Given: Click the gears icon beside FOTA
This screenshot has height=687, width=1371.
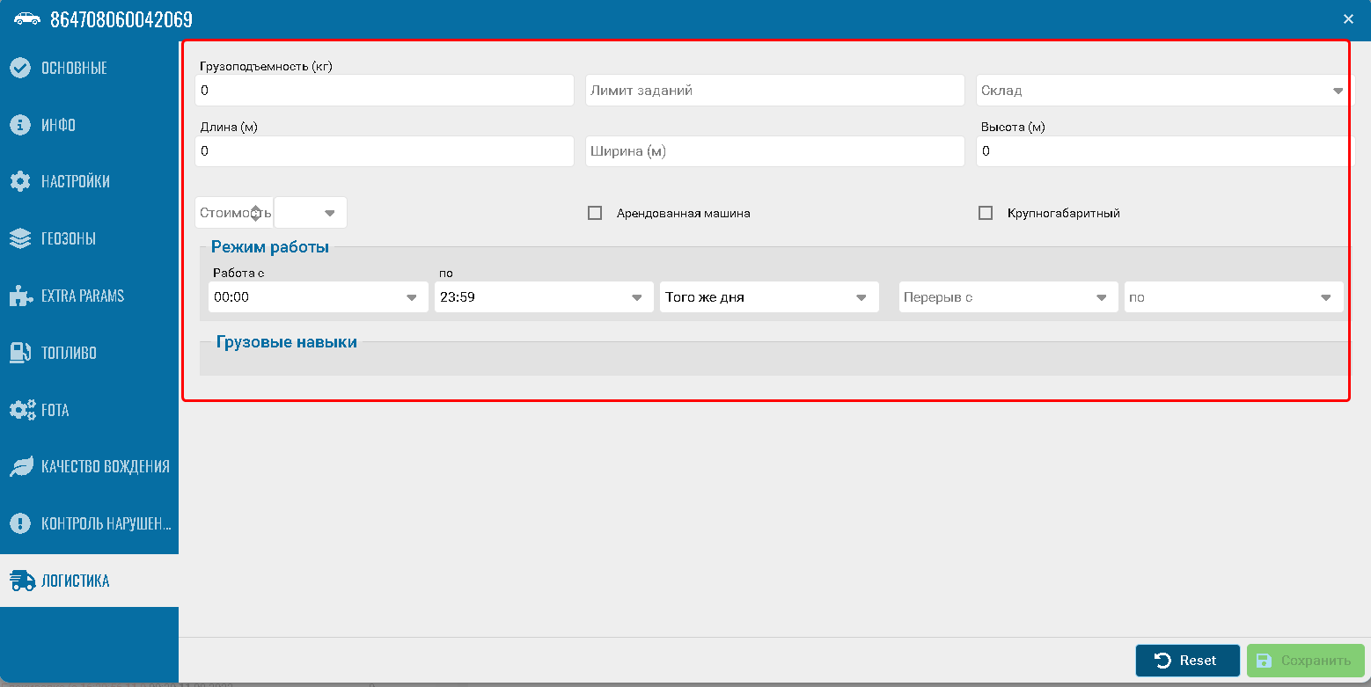Looking at the screenshot, I should tap(22, 410).
